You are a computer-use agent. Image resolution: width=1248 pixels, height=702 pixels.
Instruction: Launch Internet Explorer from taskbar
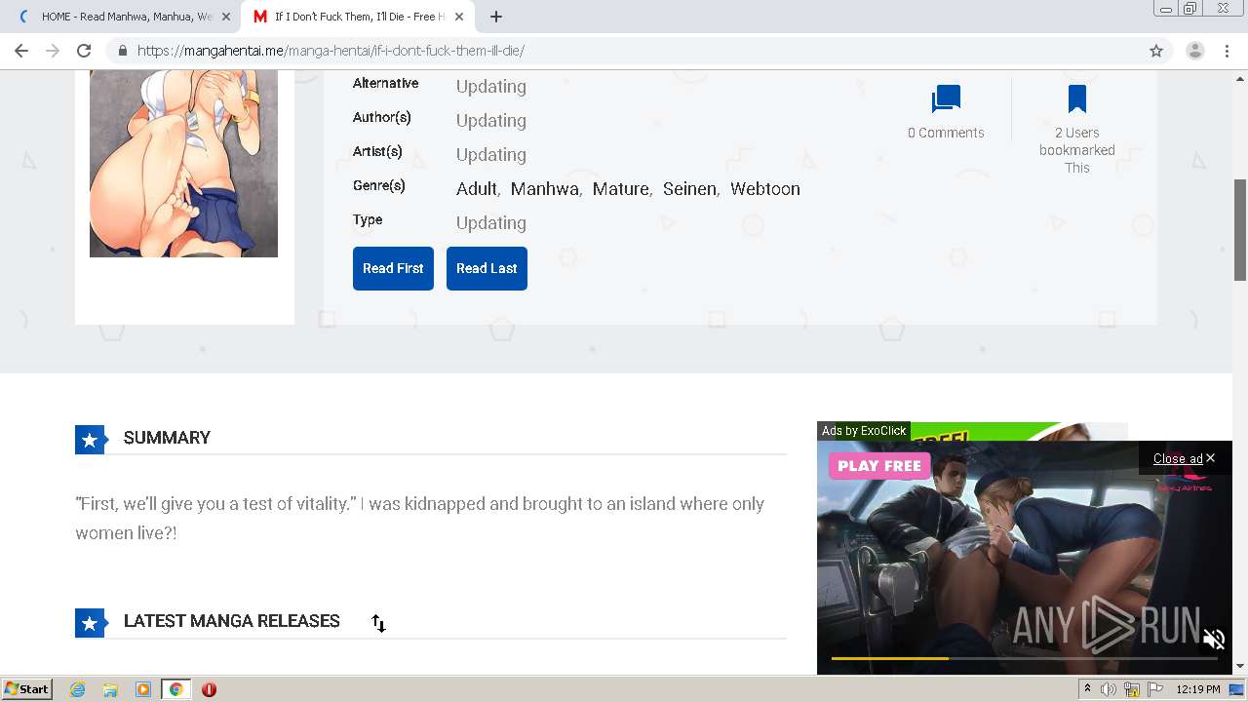(77, 689)
